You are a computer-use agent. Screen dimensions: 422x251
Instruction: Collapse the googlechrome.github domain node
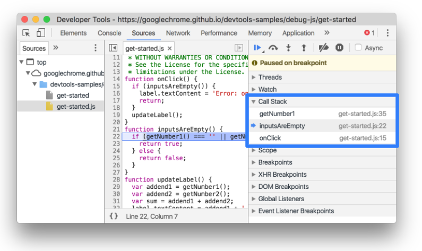(x=28, y=73)
